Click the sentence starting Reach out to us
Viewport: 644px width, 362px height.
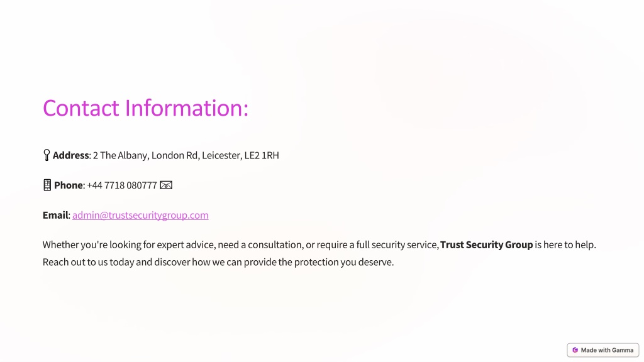point(218,262)
